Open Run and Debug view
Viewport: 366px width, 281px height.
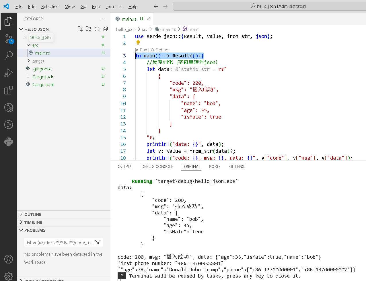[9, 73]
